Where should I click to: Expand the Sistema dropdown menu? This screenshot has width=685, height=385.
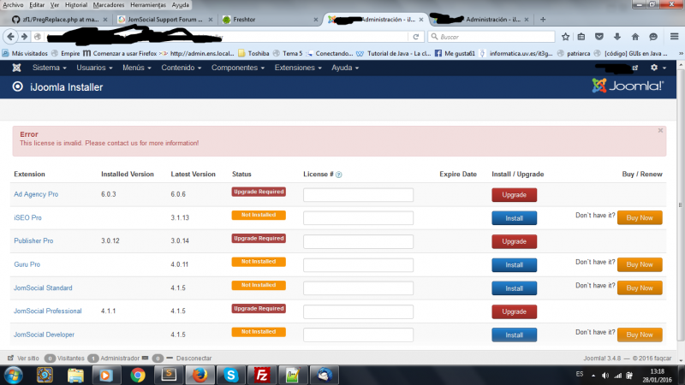point(50,68)
